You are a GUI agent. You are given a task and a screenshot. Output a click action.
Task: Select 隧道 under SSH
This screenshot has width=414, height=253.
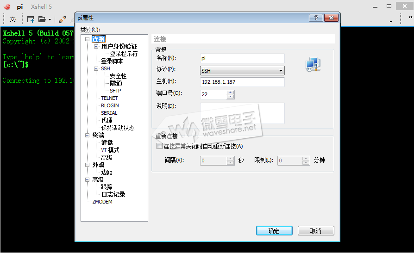116,83
